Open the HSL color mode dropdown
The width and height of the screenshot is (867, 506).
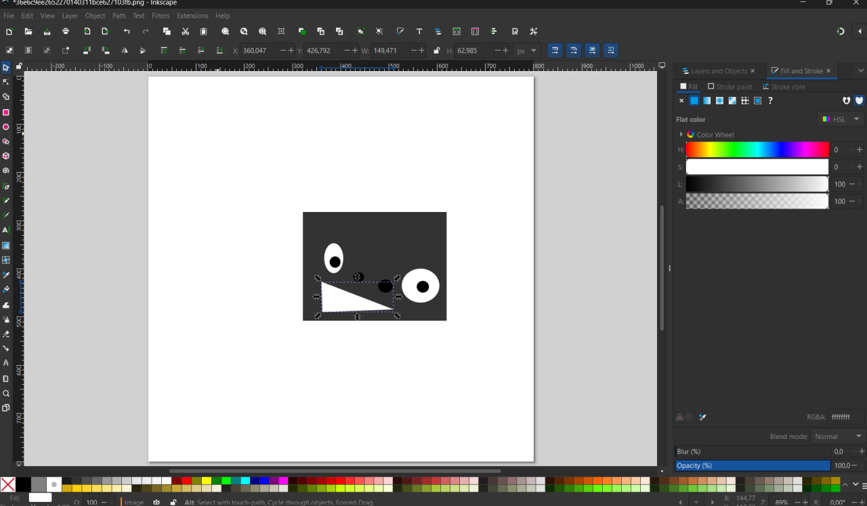(841, 119)
